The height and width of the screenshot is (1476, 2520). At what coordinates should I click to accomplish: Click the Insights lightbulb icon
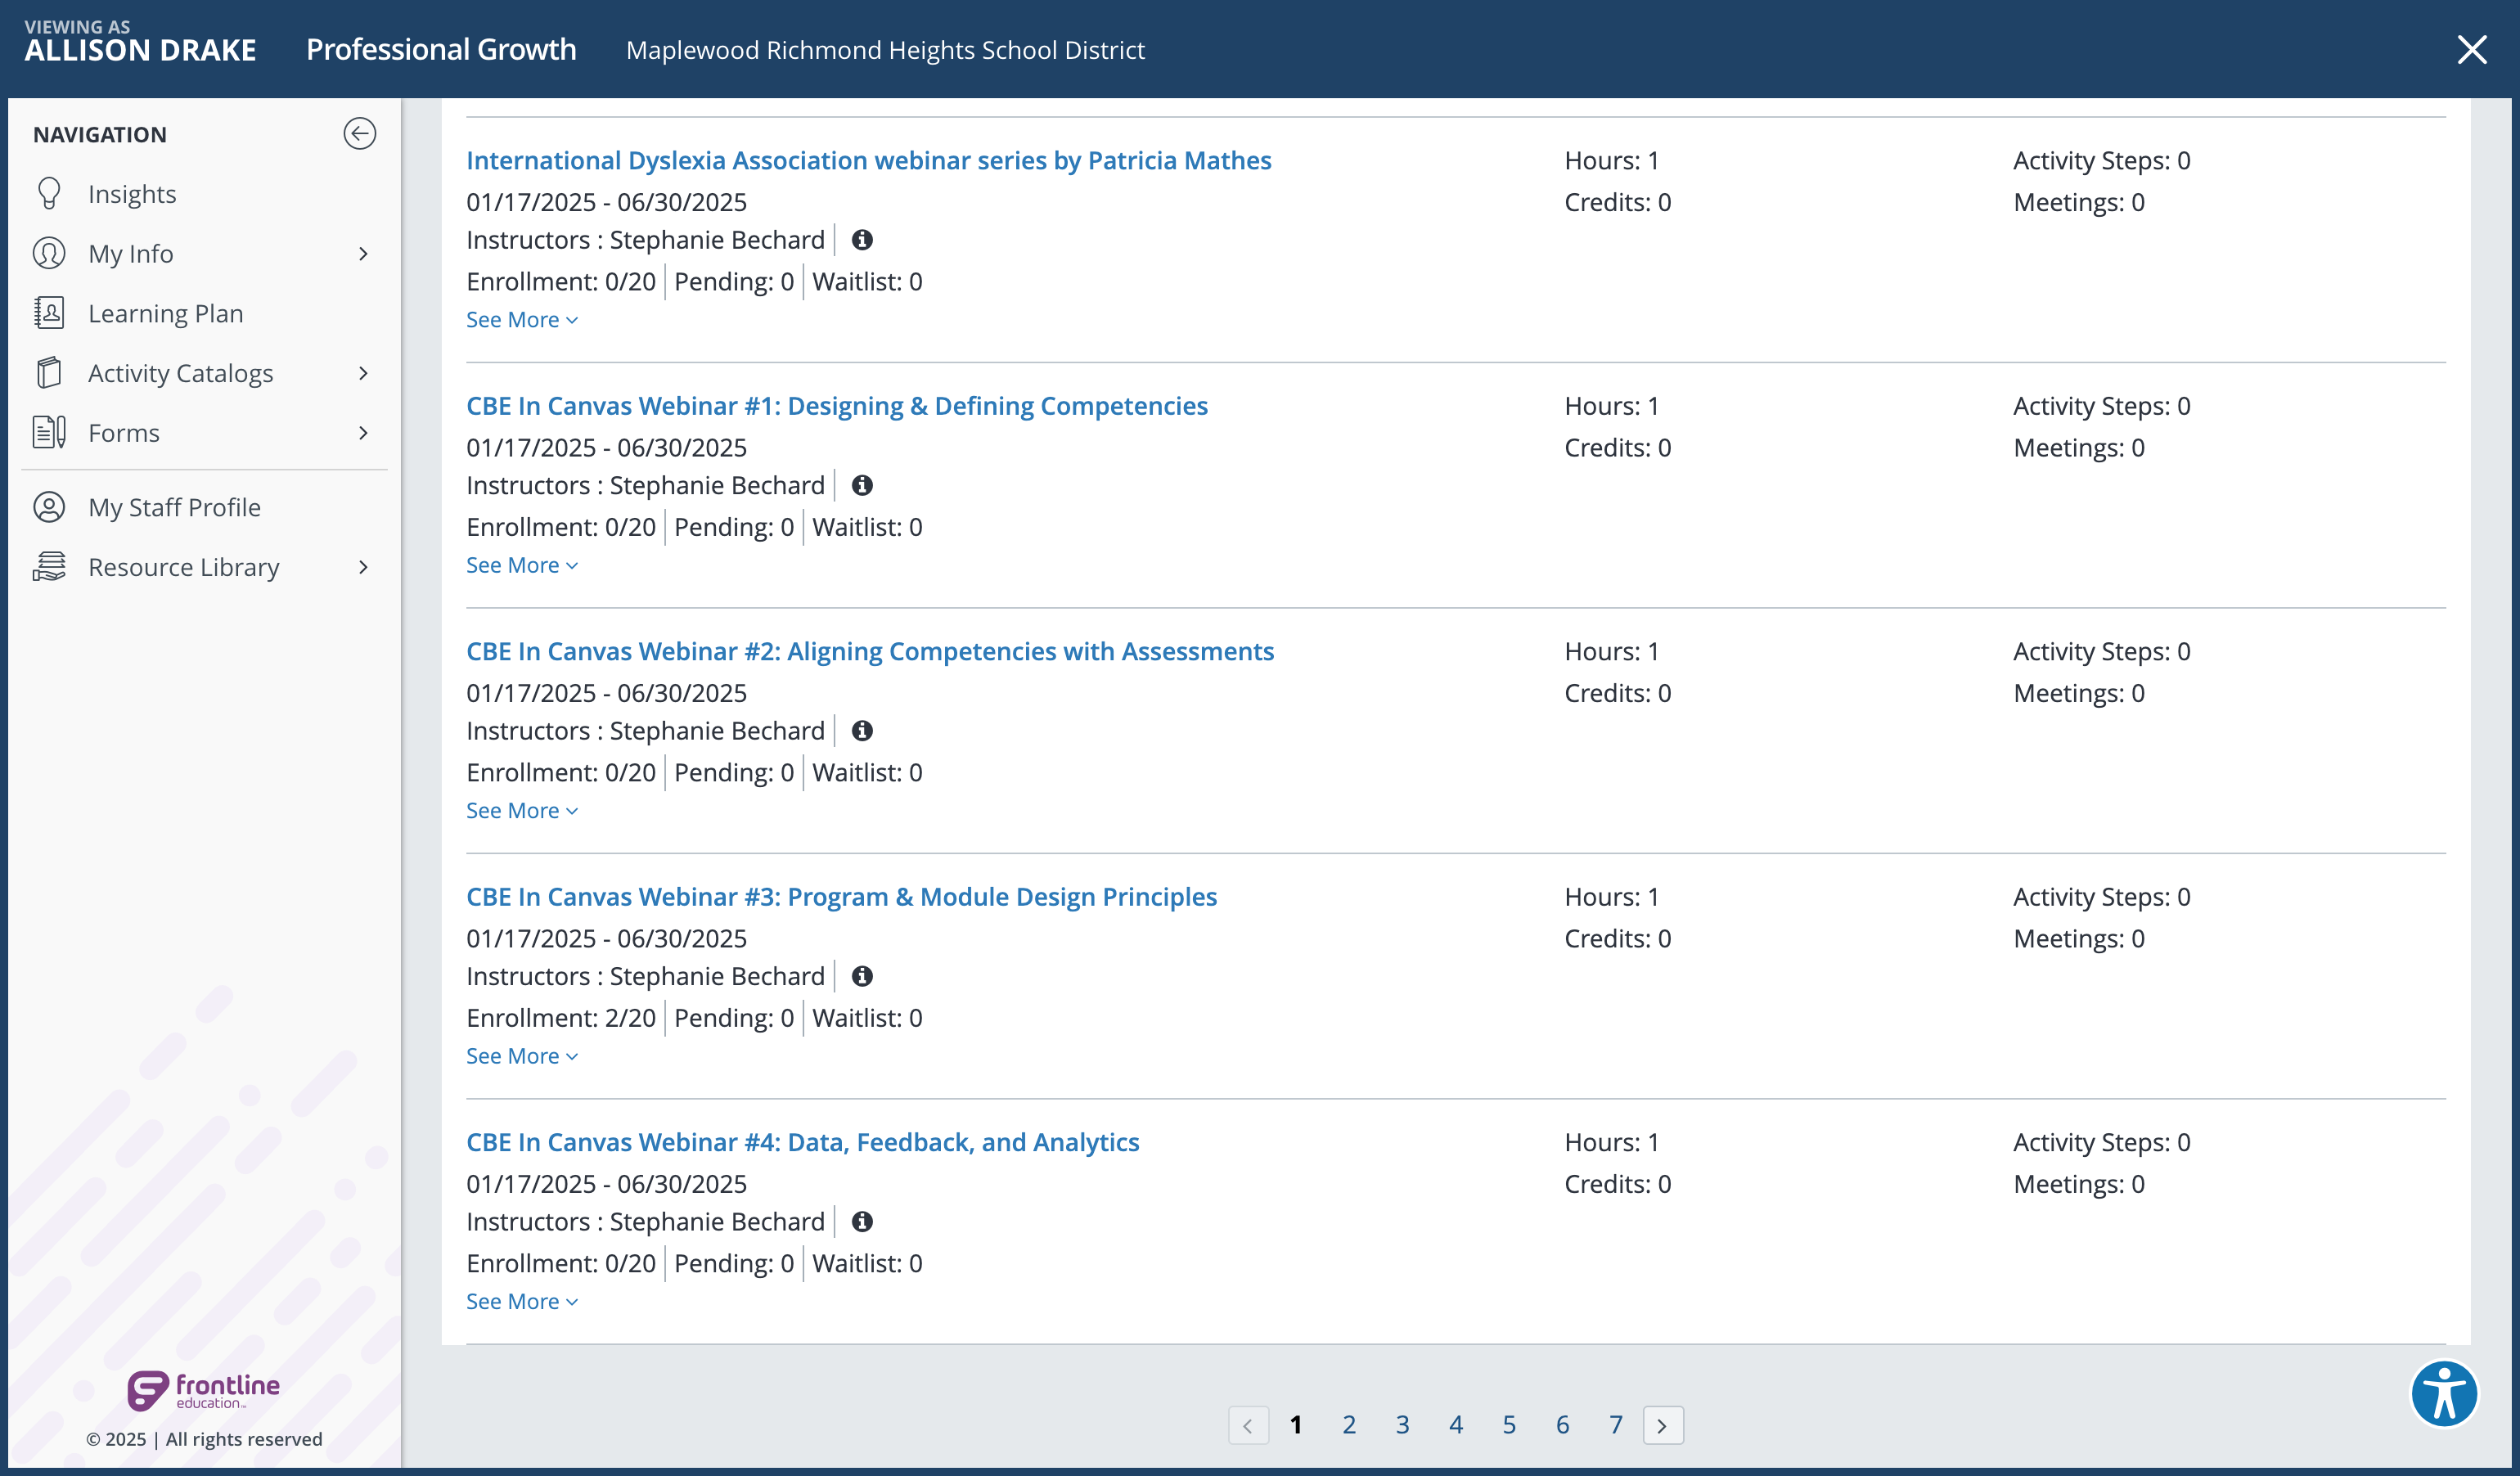pos(49,193)
